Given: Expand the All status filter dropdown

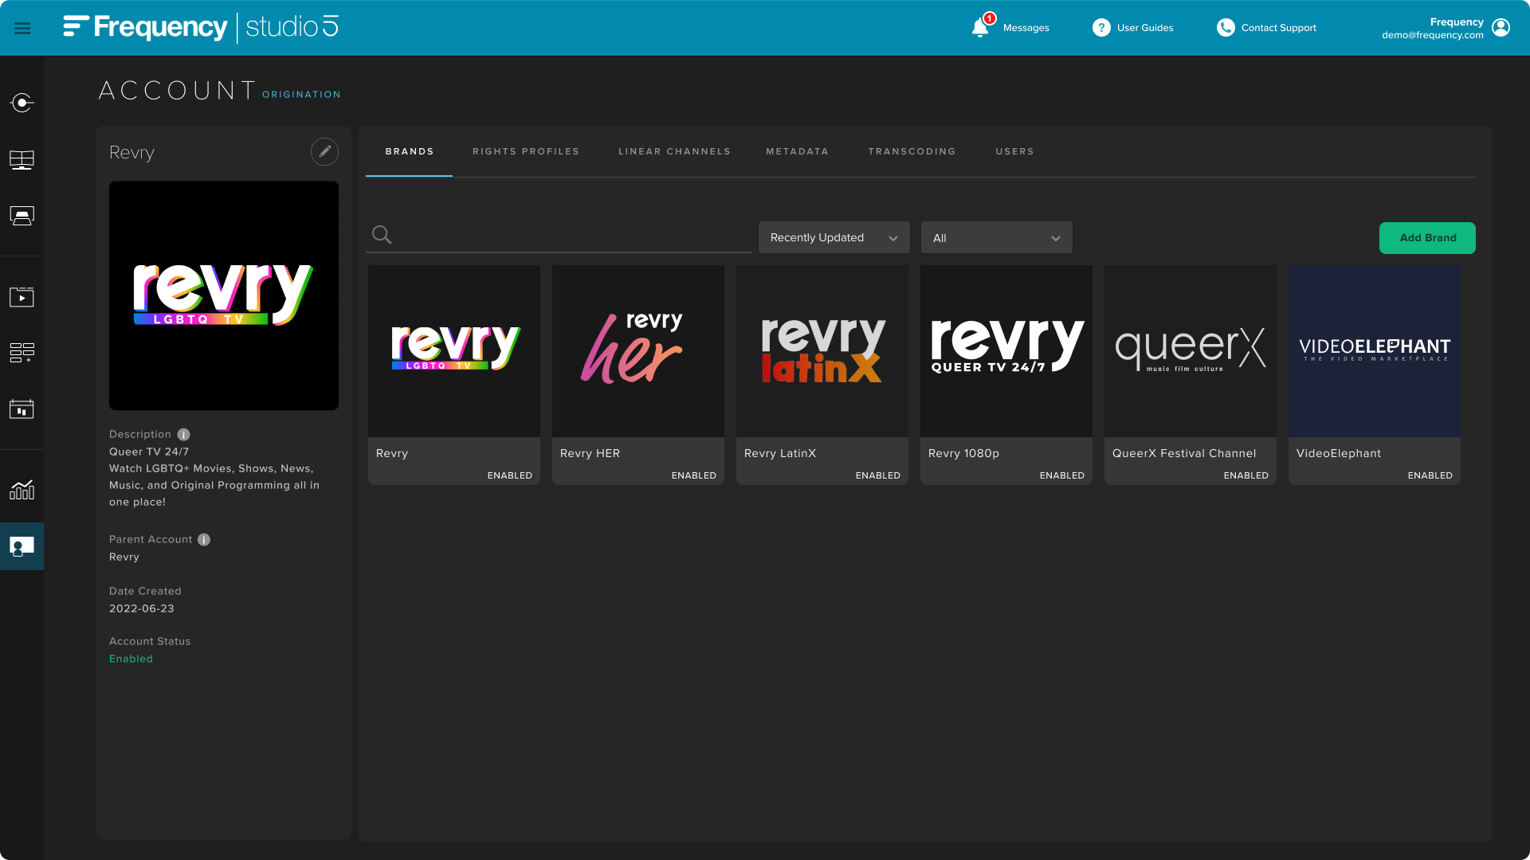Looking at the screenshot, I should point(996,237).
